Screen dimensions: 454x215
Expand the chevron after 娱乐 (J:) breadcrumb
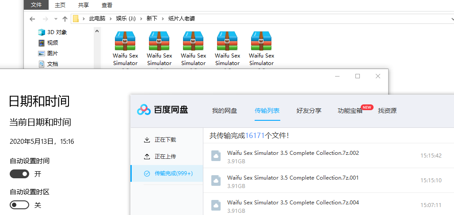pos(141,19)
